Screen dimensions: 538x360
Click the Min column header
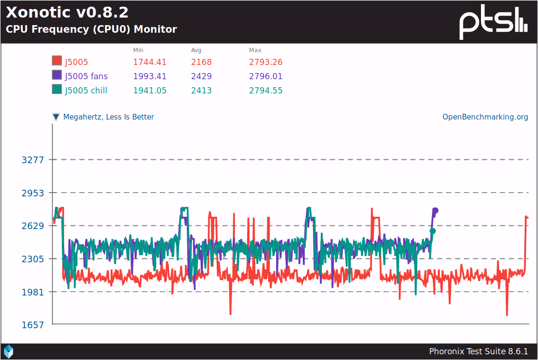click(x=138, y=50)
